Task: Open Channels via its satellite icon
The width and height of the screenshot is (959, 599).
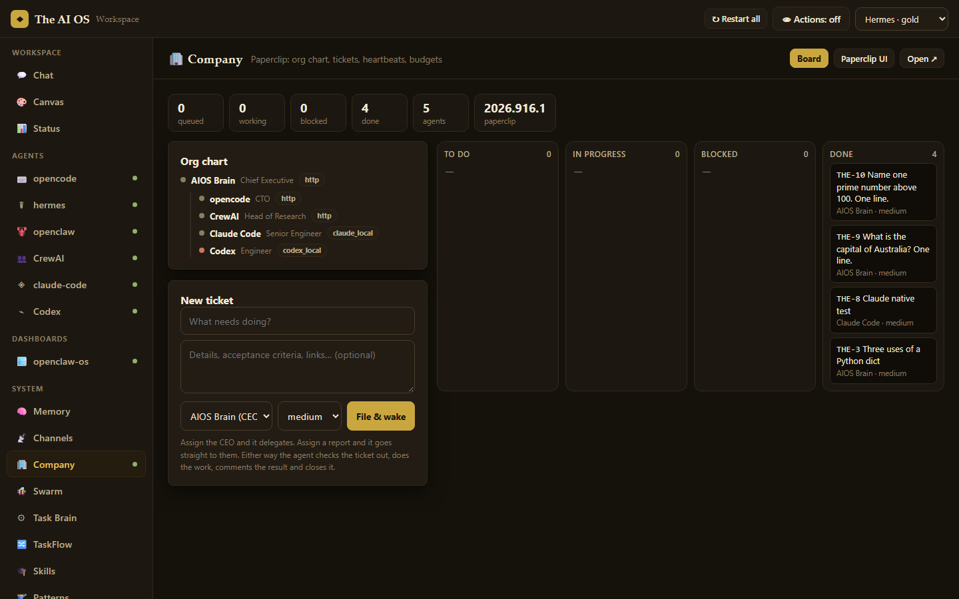Action: click(22, 438)
